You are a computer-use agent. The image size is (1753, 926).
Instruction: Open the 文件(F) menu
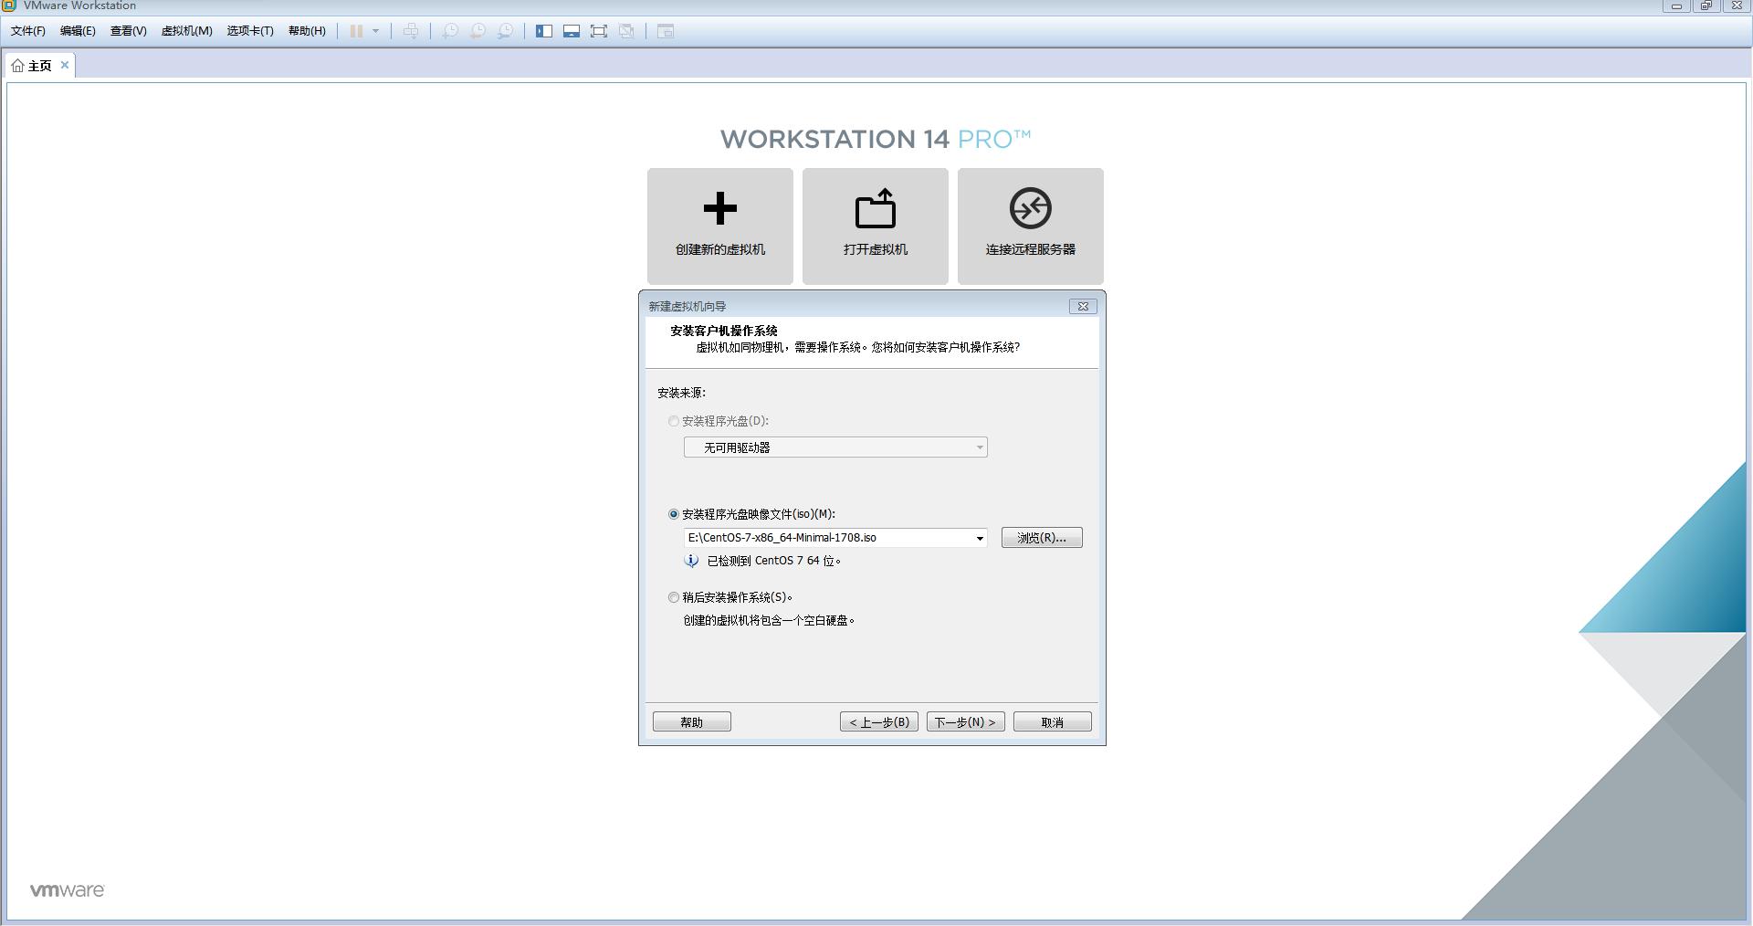tap(28, 31)
